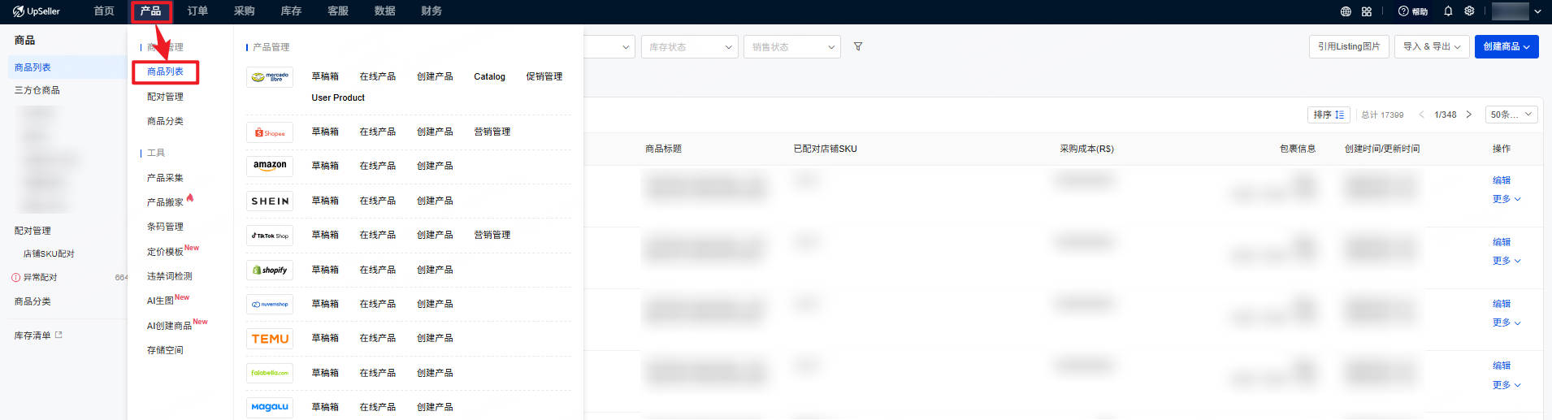Open 存储空间 in the tools list
This screenshot has width=1552, height=420.
coord(165,350)
